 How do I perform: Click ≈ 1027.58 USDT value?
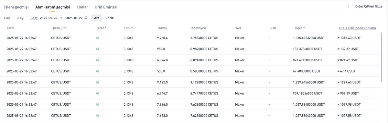click(x=349, y=115)
